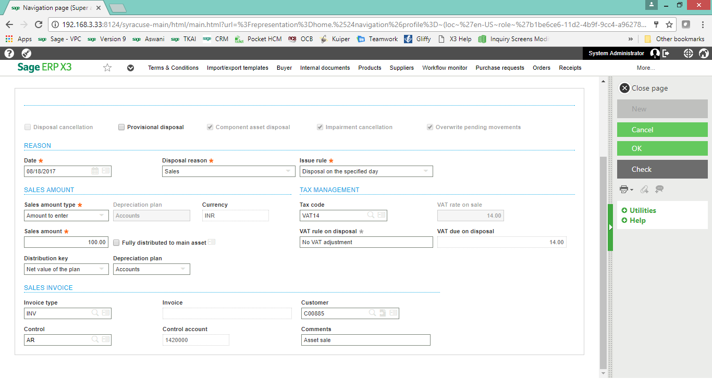Image resolution: width=712 pixels, height=379 pixels.
Task: Click the Tax code search magnifier
Action: point(371,215)
